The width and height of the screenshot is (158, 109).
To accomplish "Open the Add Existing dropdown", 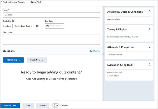I will pyautogui.click(x=13, y=60).
